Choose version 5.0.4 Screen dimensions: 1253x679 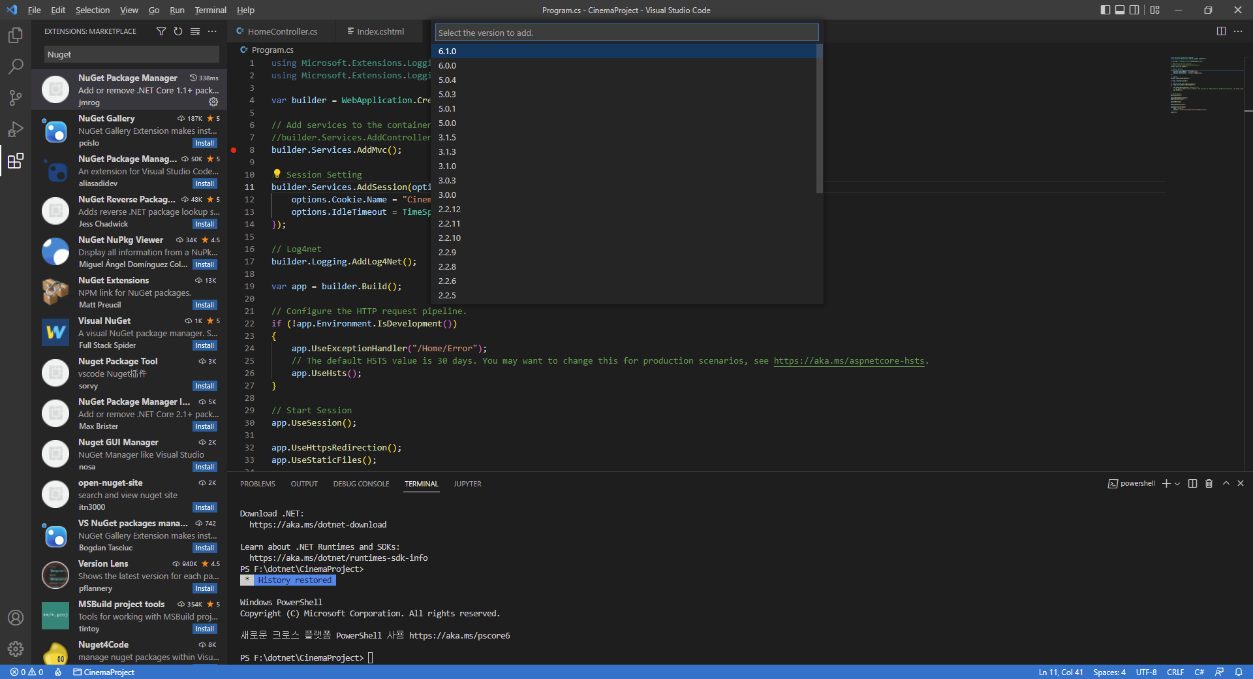tap(624, 80)
